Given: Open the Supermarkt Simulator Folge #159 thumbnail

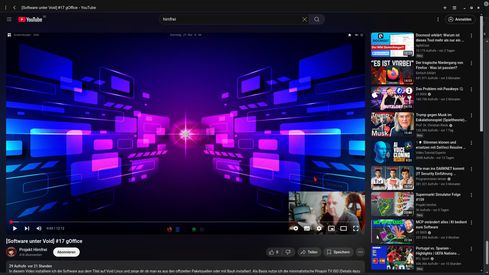Looking at the screenshot, I should (x=392, y=204).
